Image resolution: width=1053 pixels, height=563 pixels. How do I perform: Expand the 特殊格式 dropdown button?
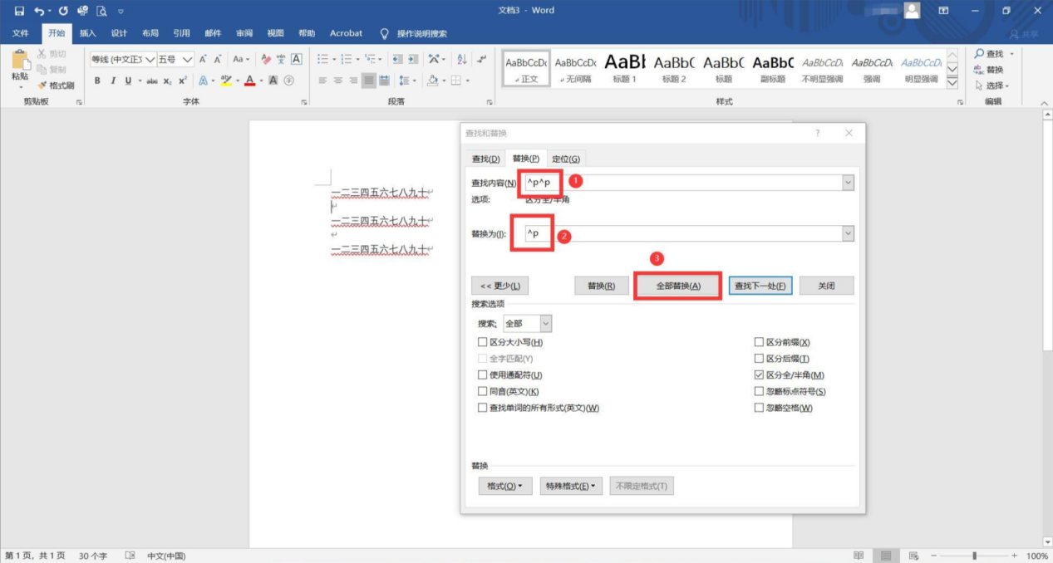[570, 486]
